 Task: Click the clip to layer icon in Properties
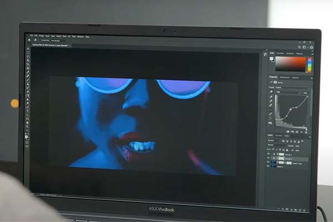(287, 132)
